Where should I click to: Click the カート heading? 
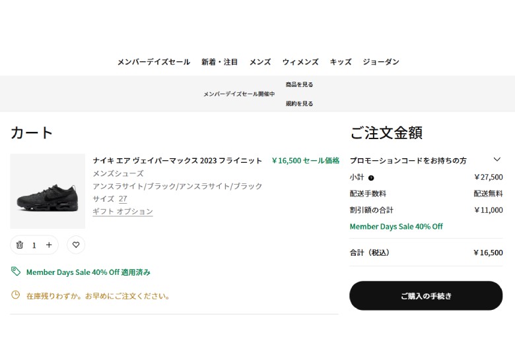(x=32, y=133)
